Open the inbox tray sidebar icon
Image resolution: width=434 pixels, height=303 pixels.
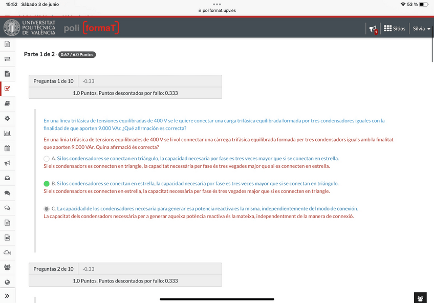7,178
